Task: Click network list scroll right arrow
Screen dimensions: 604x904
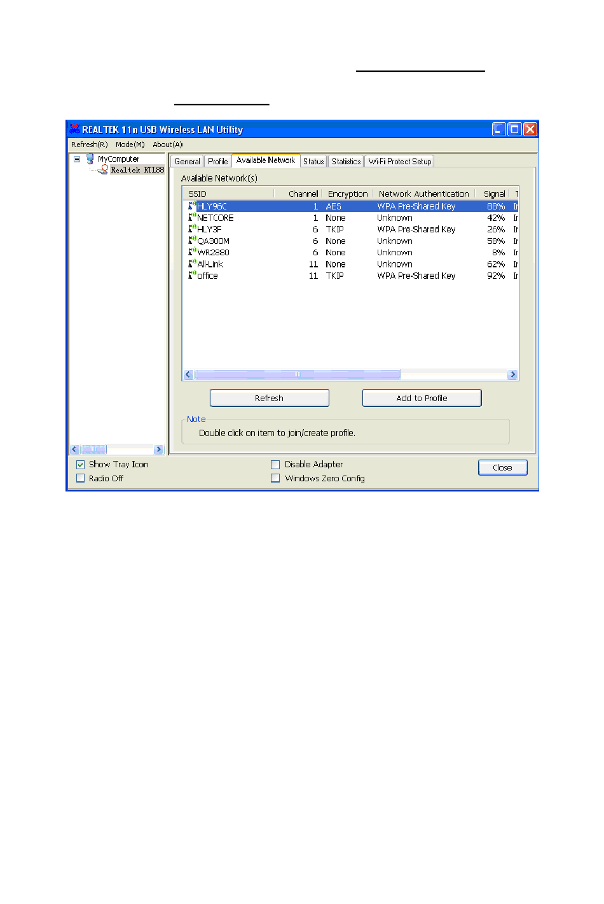Action: [x=513, y=374]
